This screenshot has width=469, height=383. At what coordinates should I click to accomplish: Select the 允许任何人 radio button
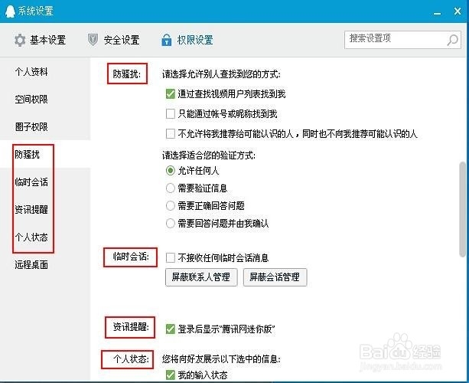(170, 171)
